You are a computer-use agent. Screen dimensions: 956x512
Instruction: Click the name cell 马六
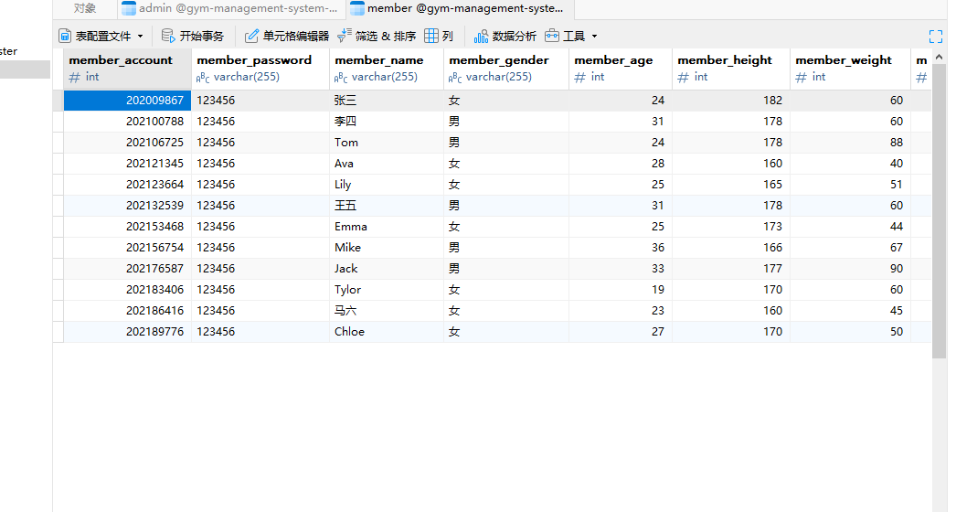(387, 311)
